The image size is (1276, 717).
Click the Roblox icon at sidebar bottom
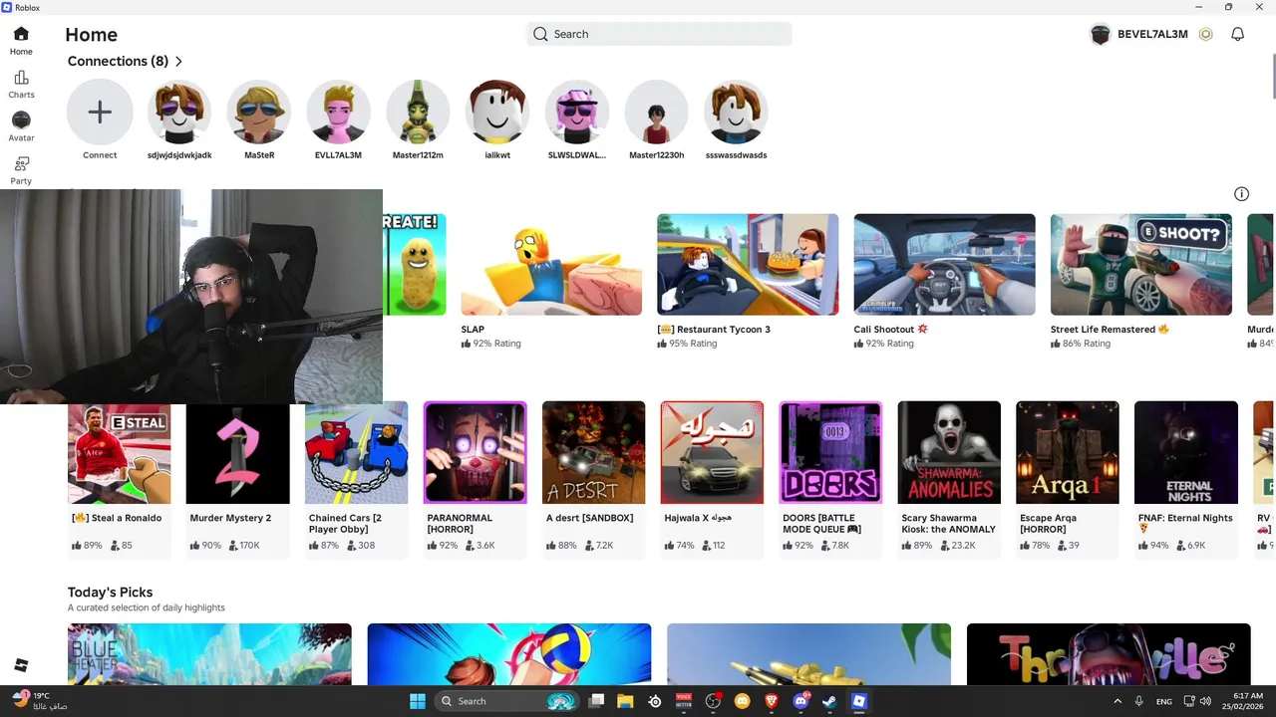coord(21,665)
